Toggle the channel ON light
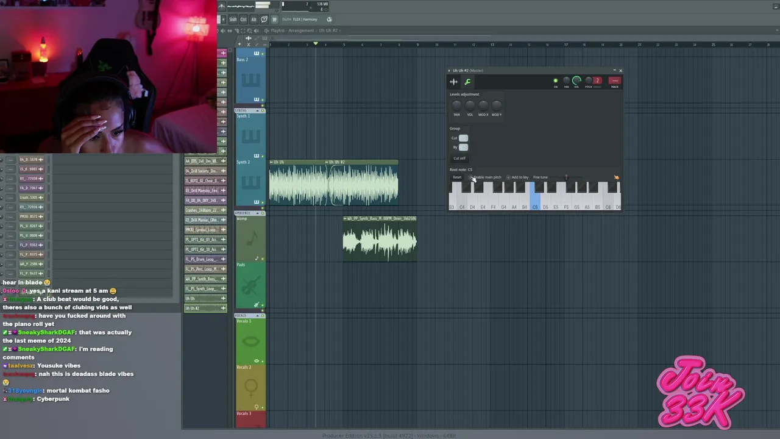This screenshot has width=780, height=439. point(555,80)
